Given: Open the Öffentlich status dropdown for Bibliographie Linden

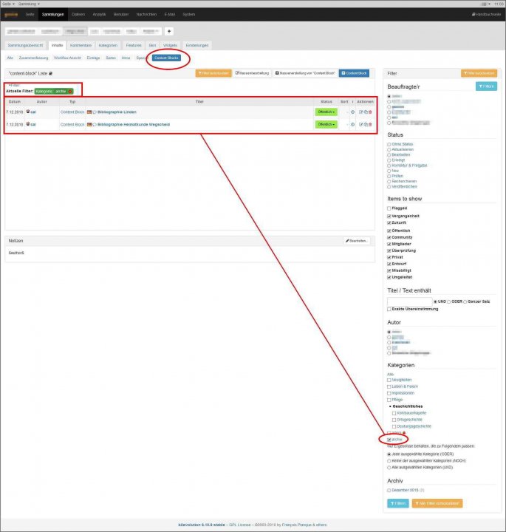Looking at the screenshot, I should tap(326, 112).
